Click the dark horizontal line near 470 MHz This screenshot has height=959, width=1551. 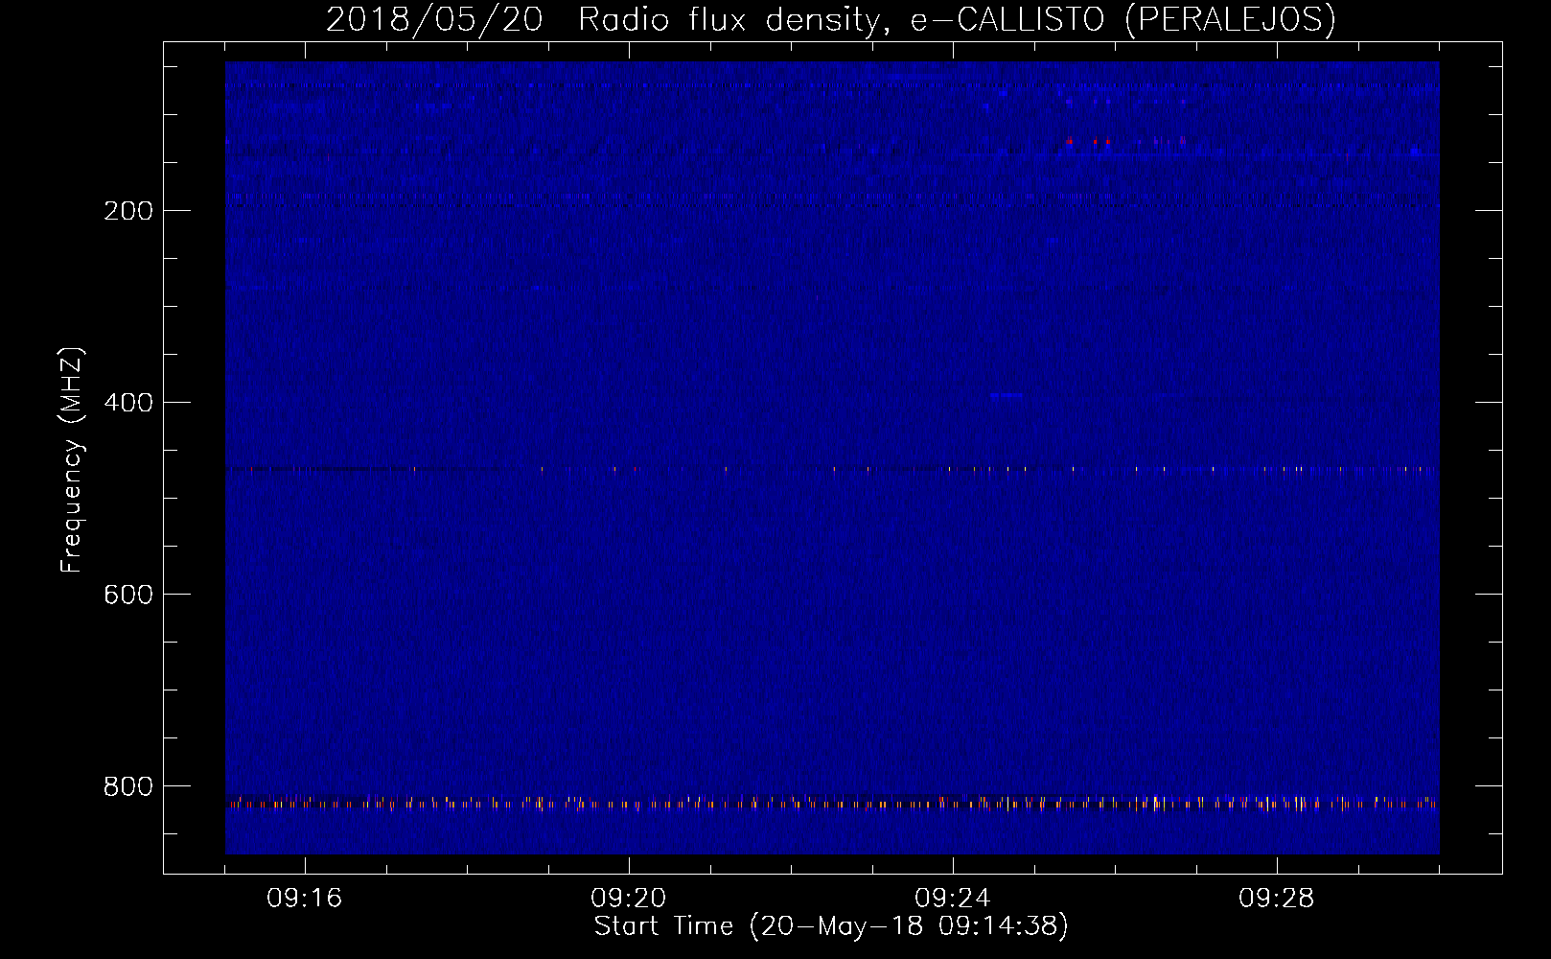[x=832, y=470]
